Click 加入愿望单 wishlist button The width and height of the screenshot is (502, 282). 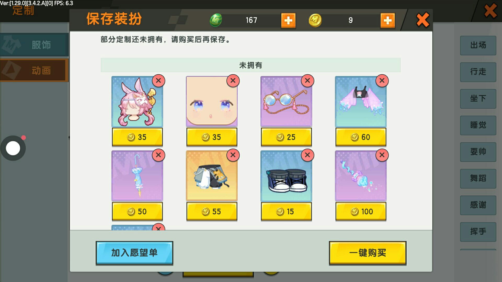[134, 253]
